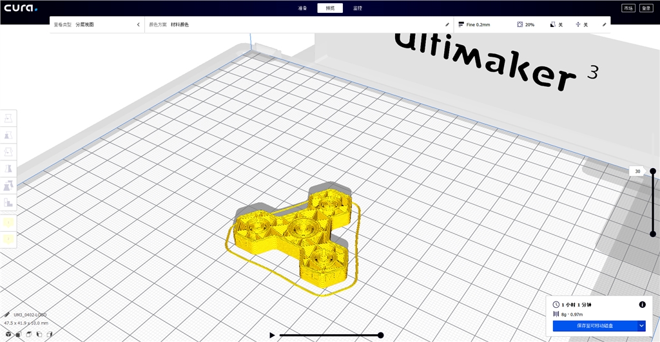Select the Rotate tool in left toolbar

click(8, 152)
